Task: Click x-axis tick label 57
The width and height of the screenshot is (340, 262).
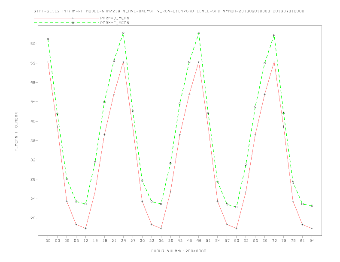Action: click(227, 241)
